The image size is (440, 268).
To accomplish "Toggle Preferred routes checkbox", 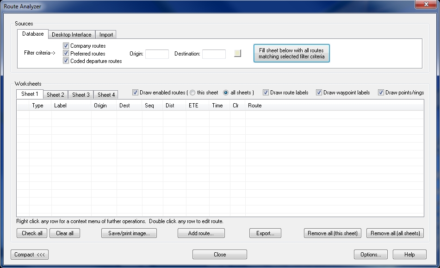I will [x=66, y=53].
